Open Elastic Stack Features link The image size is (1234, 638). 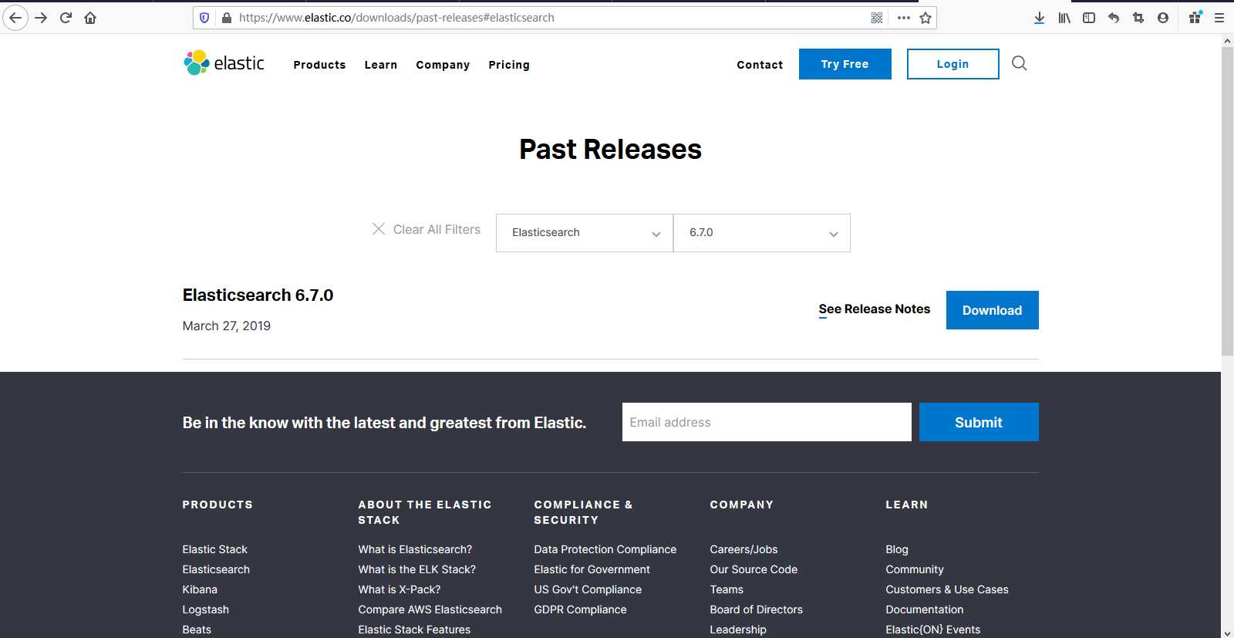414,630
